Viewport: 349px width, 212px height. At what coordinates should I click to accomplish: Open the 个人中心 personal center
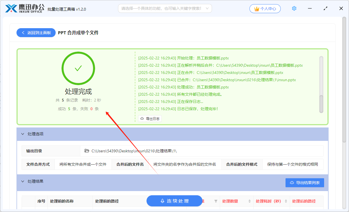[x=265, y=9]
